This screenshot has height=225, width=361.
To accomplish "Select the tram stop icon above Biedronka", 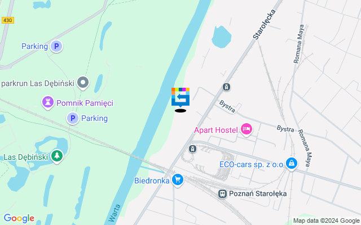I will click(x=192, y=148).
